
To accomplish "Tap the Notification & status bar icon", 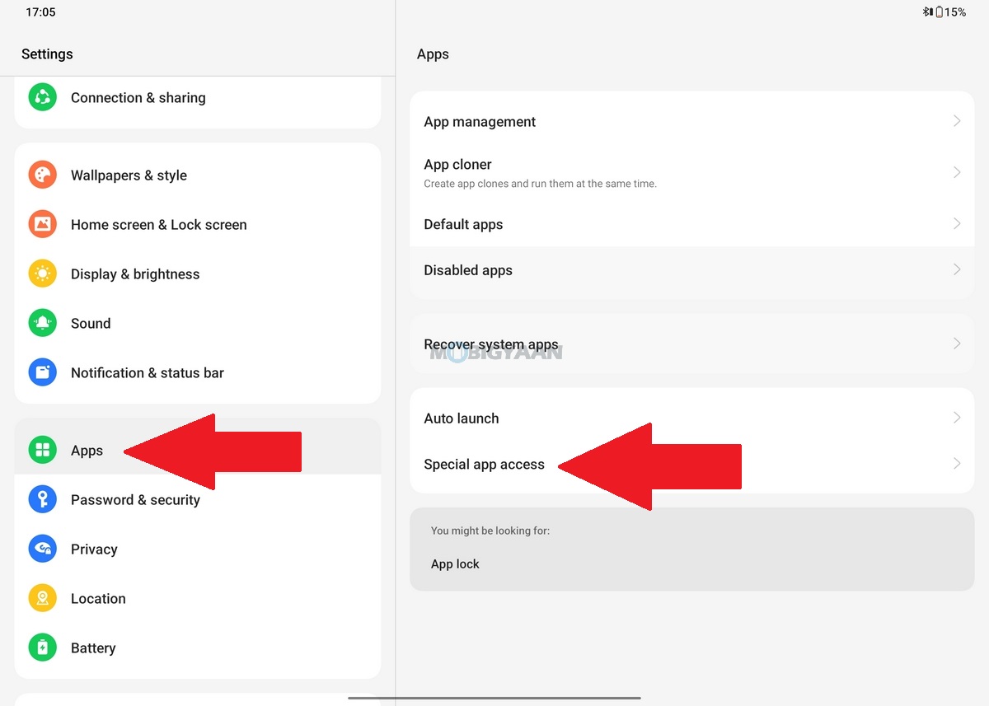I will click(x=42, y=372).
